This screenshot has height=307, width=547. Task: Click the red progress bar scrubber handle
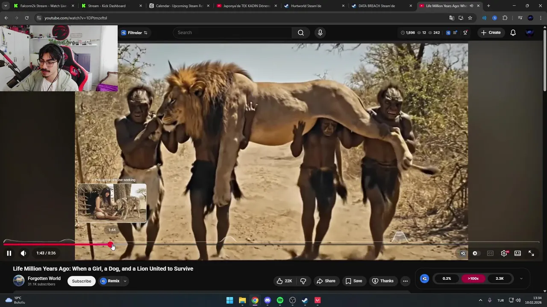pyautogui.click(x=110, y=245)
